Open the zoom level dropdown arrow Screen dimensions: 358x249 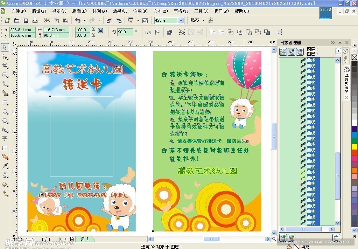[x=181, y=20]
